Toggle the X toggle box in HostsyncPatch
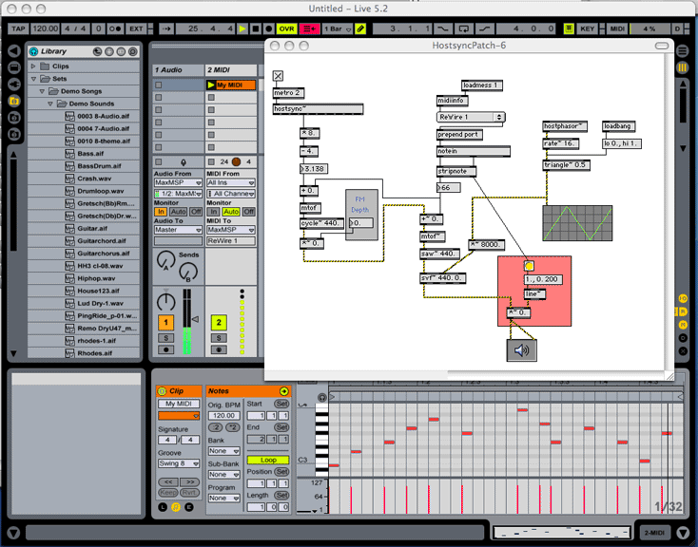This screenshot has height=547, width=698. 278,76
